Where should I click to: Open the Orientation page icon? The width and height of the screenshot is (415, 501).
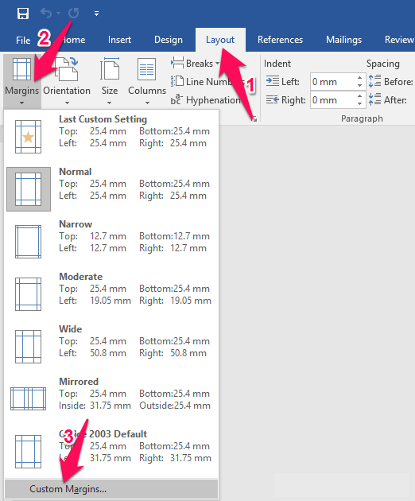[x=67, y=69]
